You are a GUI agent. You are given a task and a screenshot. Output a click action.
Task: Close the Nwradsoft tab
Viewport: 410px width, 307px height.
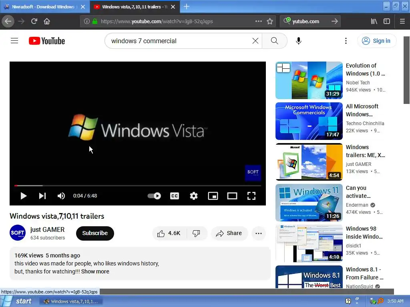[x=83, y=7]
